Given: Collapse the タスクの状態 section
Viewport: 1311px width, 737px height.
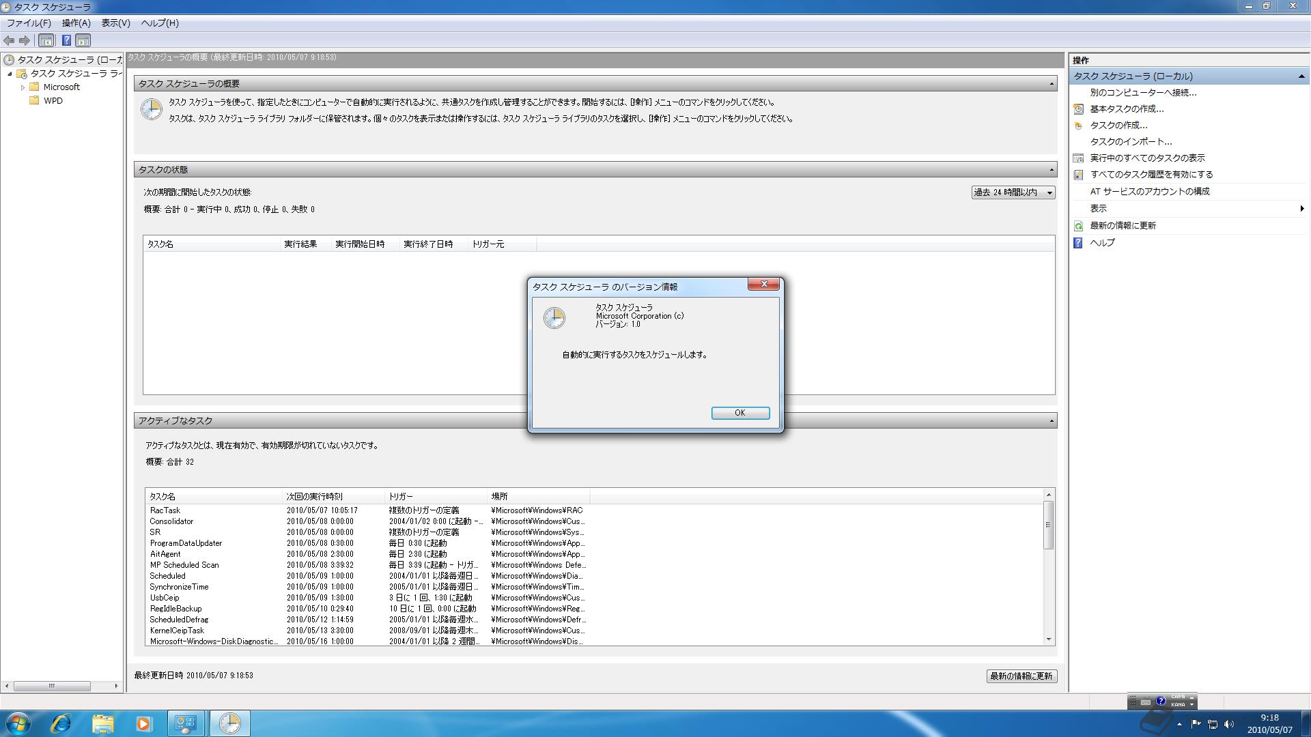Looking at the screenshot, I should tap(1052, 170).
